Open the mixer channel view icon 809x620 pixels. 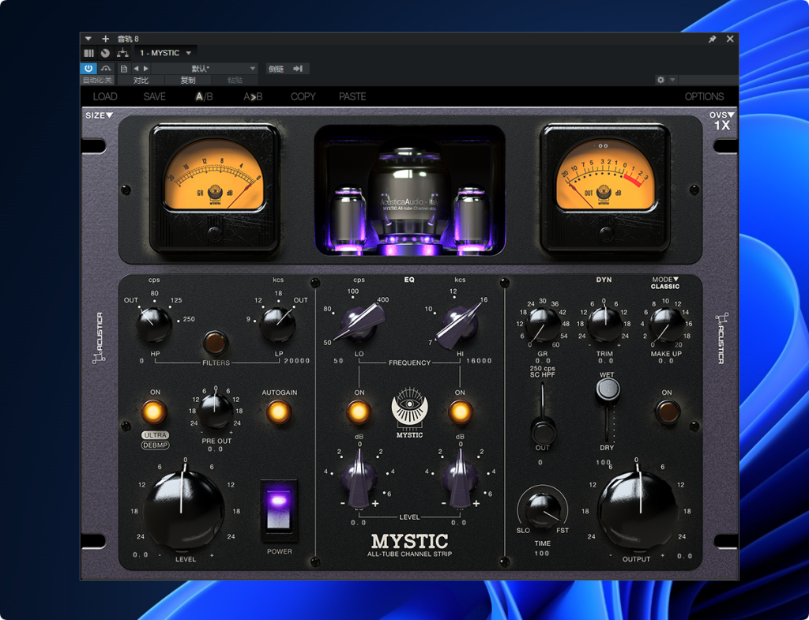(x=88, y=53)
